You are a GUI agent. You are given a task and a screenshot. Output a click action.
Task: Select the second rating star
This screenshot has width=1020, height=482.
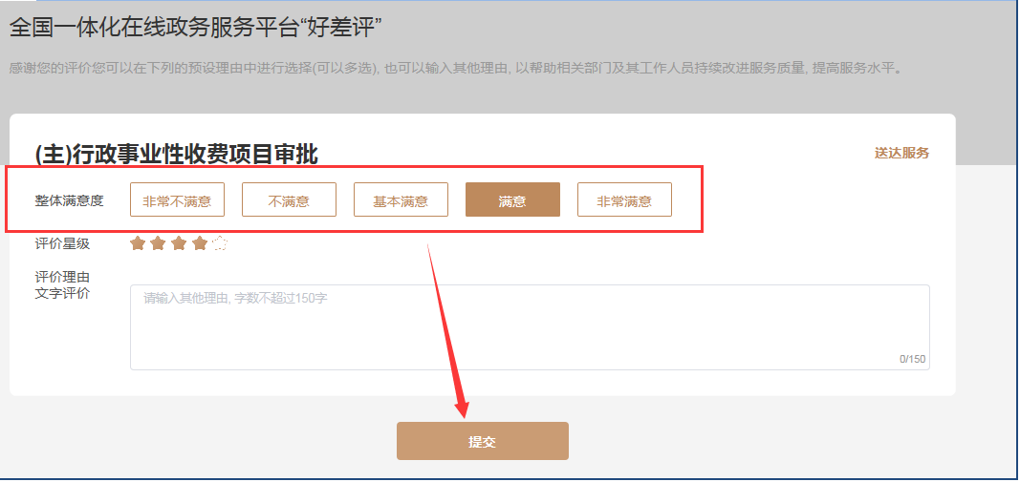158,243
